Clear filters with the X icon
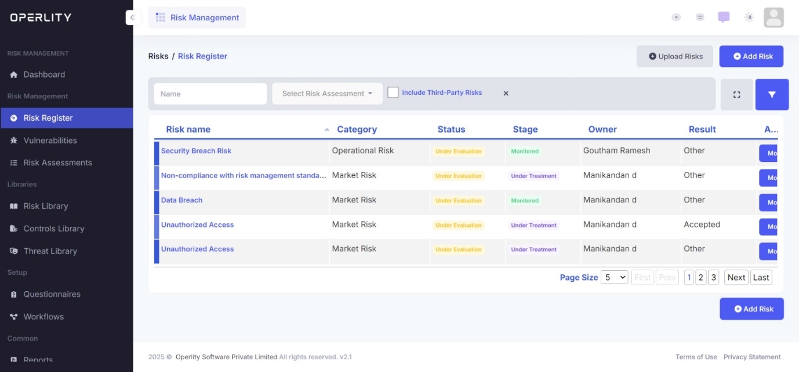Image resolution: width=799 pixels, height=372 pixels. [506, 93]
